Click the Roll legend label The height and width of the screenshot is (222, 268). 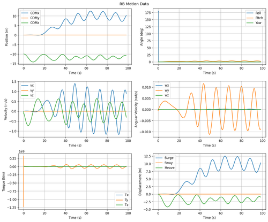point(258,13)
